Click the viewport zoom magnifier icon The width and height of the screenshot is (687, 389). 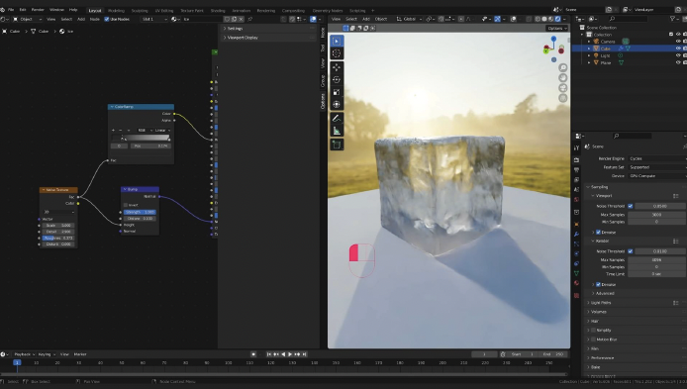(563, 67)
